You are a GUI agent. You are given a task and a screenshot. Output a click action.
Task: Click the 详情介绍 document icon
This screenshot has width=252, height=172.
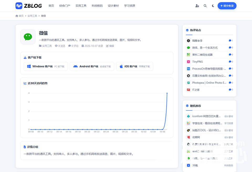(x=25, y=147)
